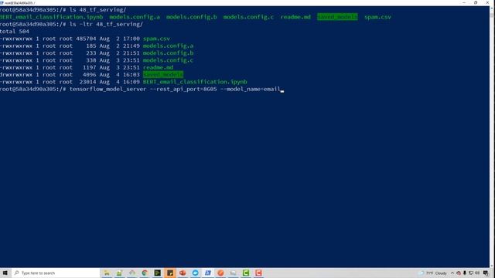Click the --model_name=email argument
The width and height of the screenshot is (495, 278).
pos(251,90)
